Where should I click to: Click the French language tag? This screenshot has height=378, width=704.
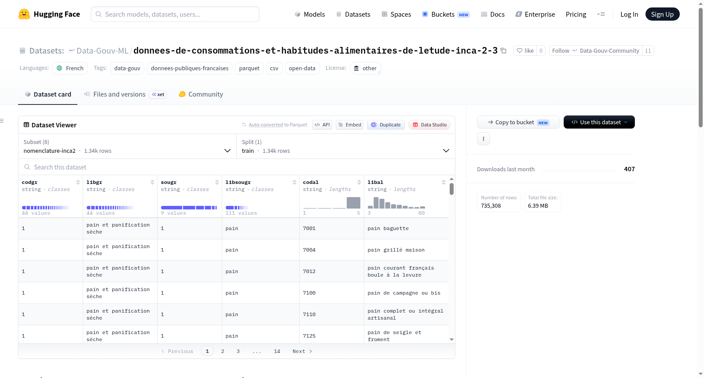(x=70, y=68)
